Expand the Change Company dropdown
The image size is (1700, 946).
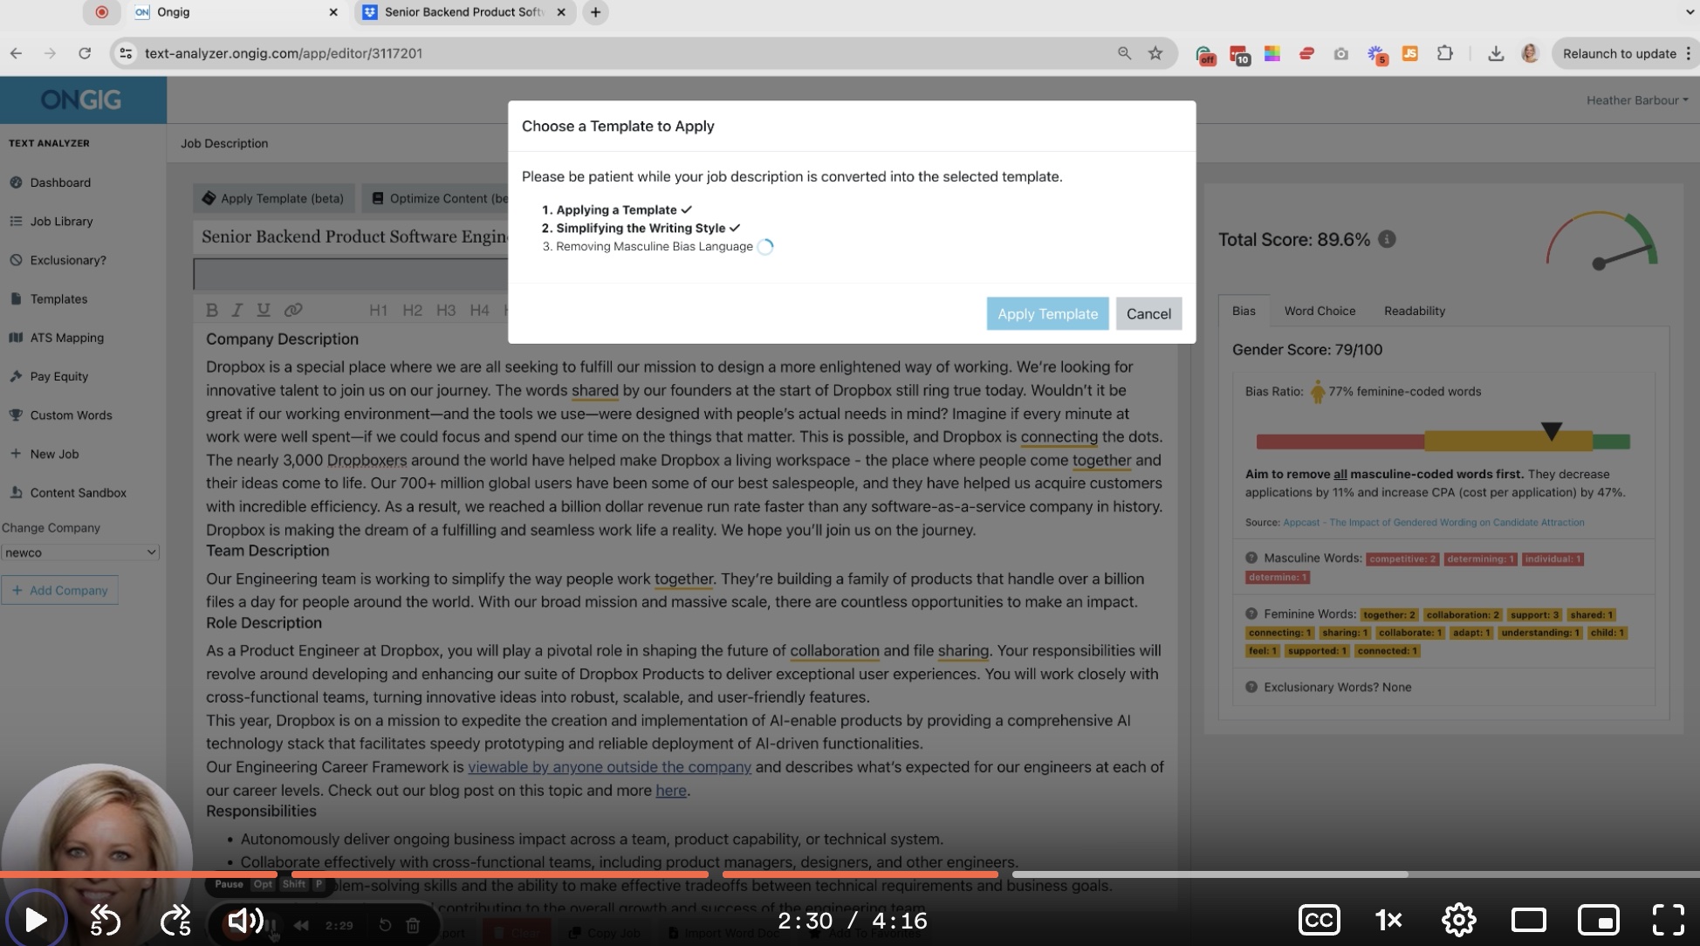[79, 552]
